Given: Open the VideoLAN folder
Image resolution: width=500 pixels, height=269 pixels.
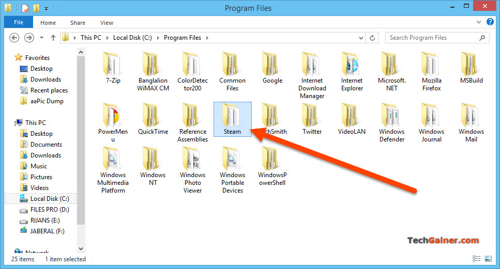Looking at the screenshot, I should [352, 119].
